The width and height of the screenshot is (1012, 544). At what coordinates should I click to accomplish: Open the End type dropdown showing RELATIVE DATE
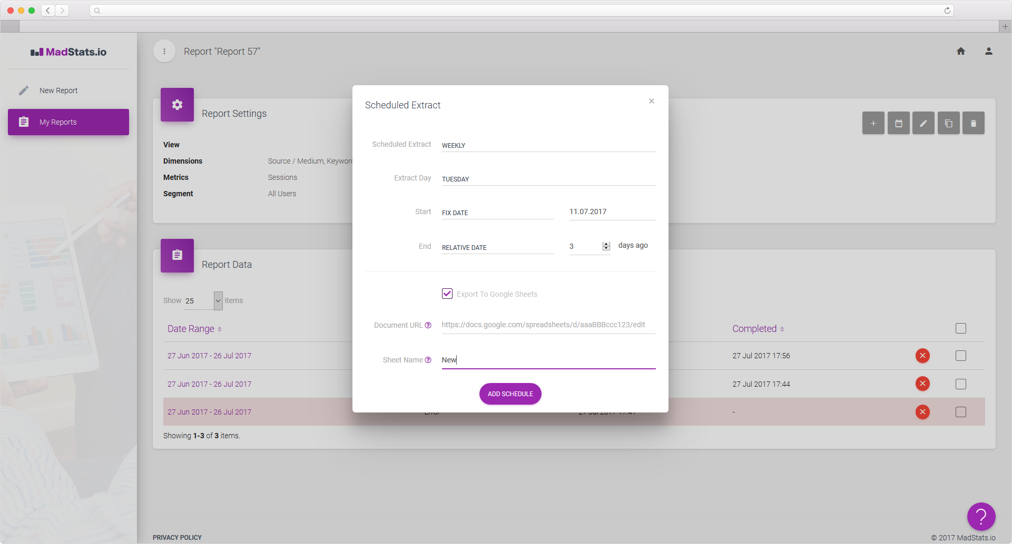498,247
